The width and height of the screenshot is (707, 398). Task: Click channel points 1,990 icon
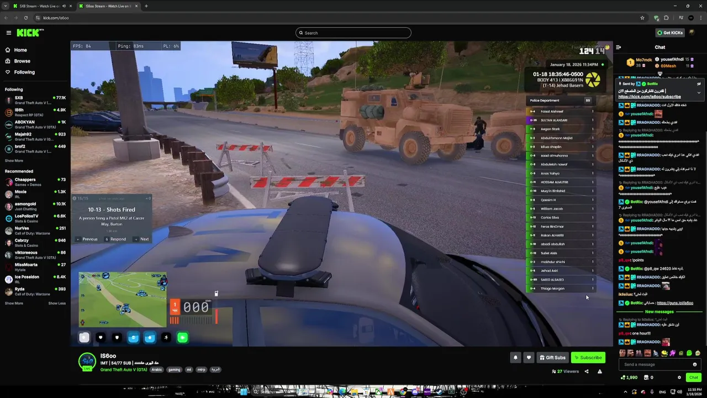[629, 378]
